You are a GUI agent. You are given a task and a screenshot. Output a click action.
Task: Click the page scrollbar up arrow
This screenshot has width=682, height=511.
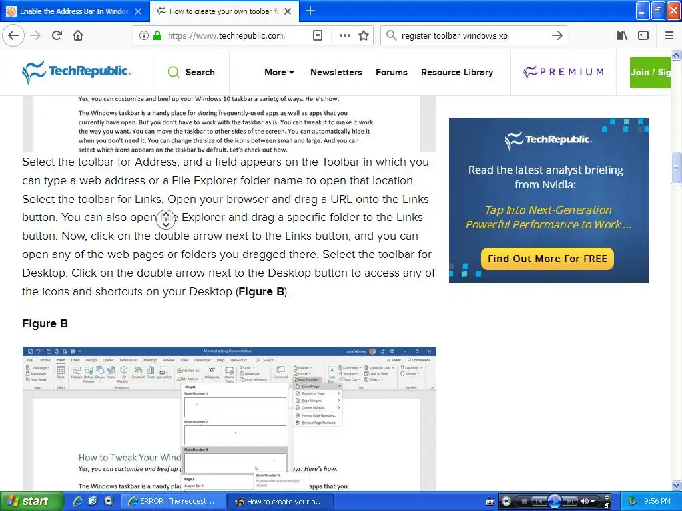pos(676,55)
